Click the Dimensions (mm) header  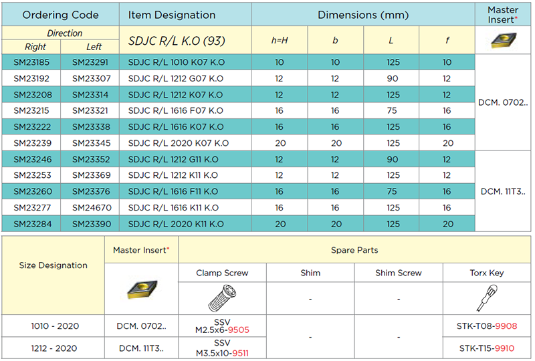coord(363,15)
